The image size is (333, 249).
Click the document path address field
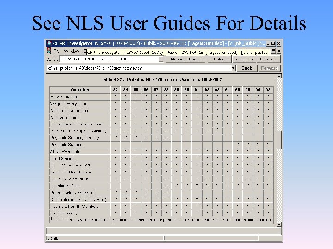[x=139, y=68]
